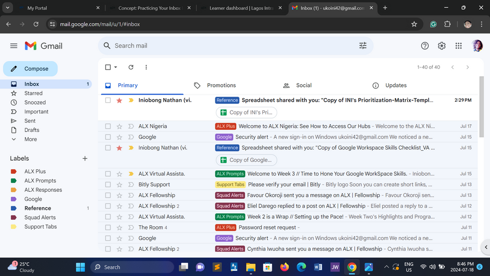Click the Compose button

click(x=31, y=69)
